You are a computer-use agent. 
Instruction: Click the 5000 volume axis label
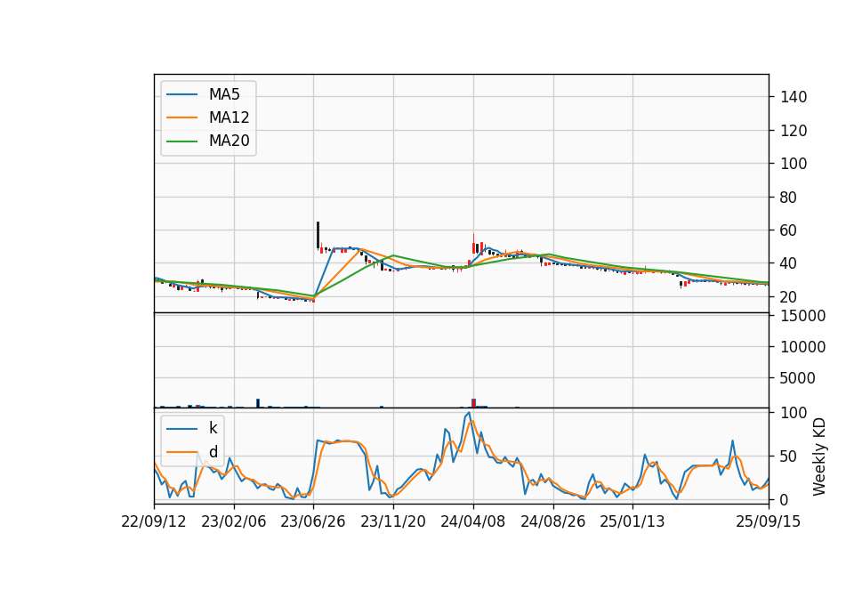point(798,378)
